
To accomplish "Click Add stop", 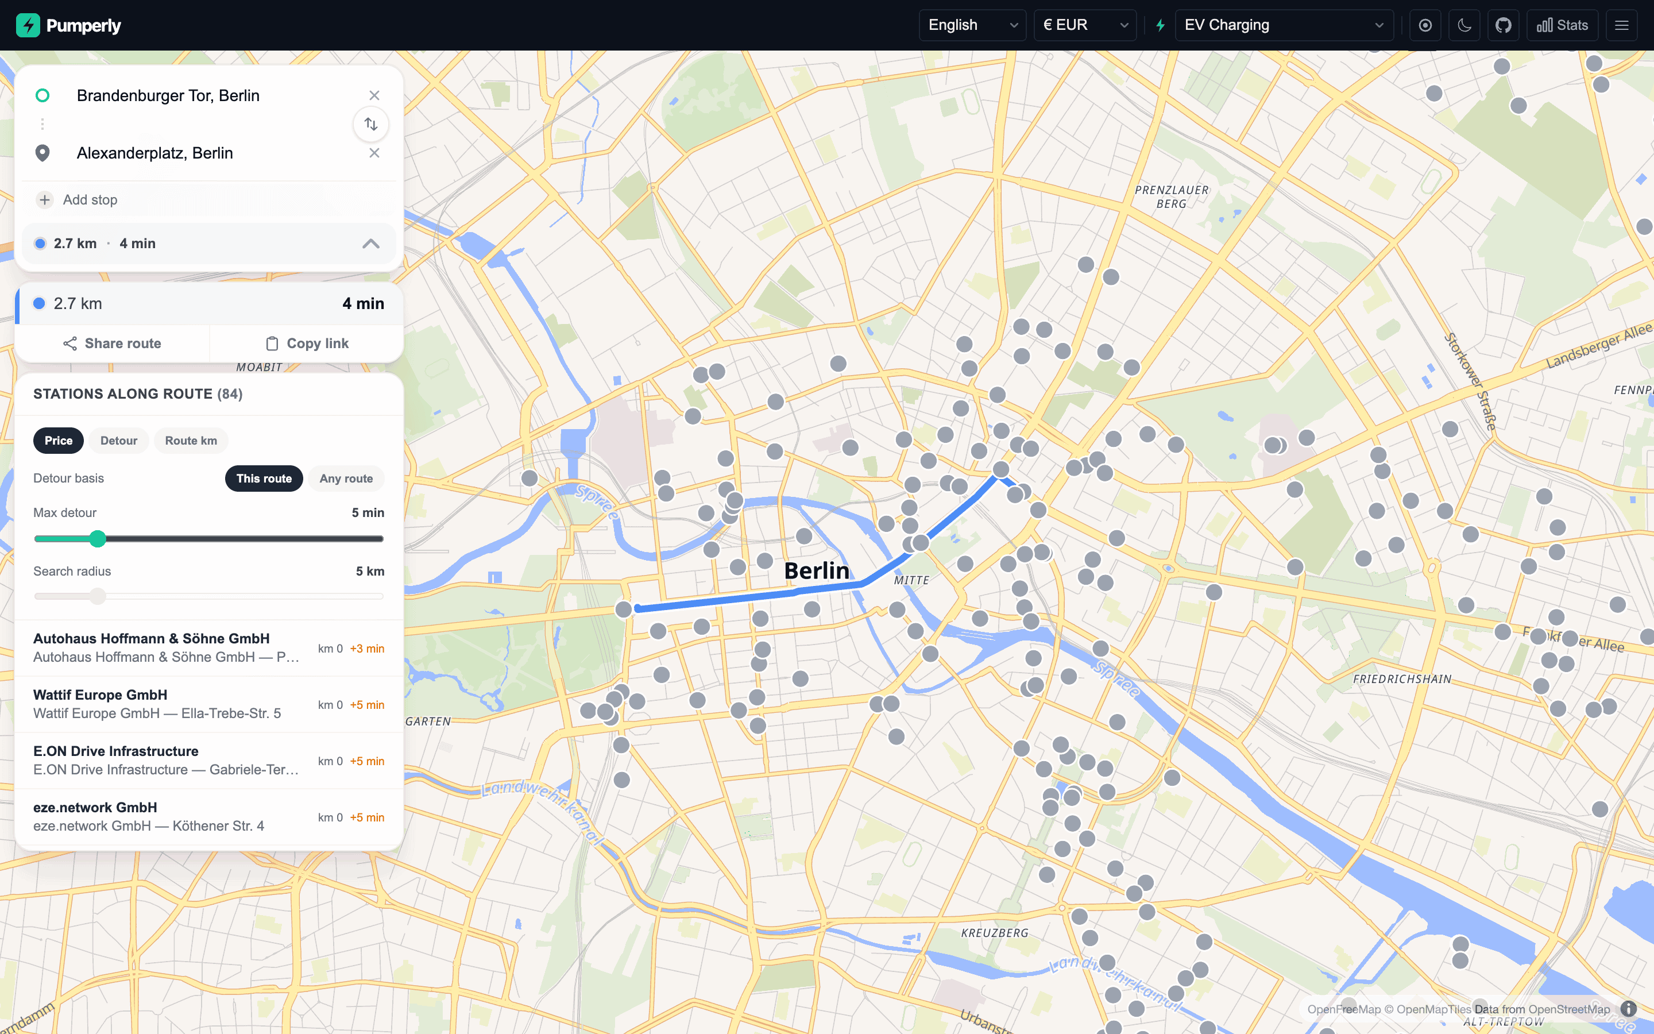I will point(90,200).
